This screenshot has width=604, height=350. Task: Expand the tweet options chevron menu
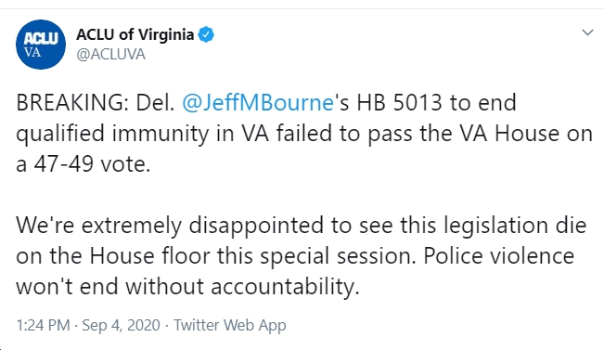[587, 32]
